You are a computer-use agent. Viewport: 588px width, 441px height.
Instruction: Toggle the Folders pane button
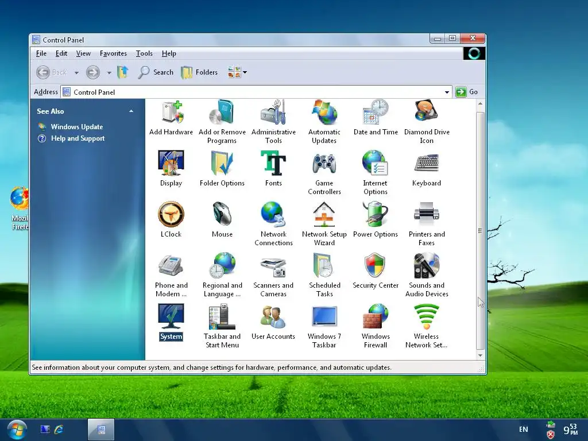[x=199, y=72]
